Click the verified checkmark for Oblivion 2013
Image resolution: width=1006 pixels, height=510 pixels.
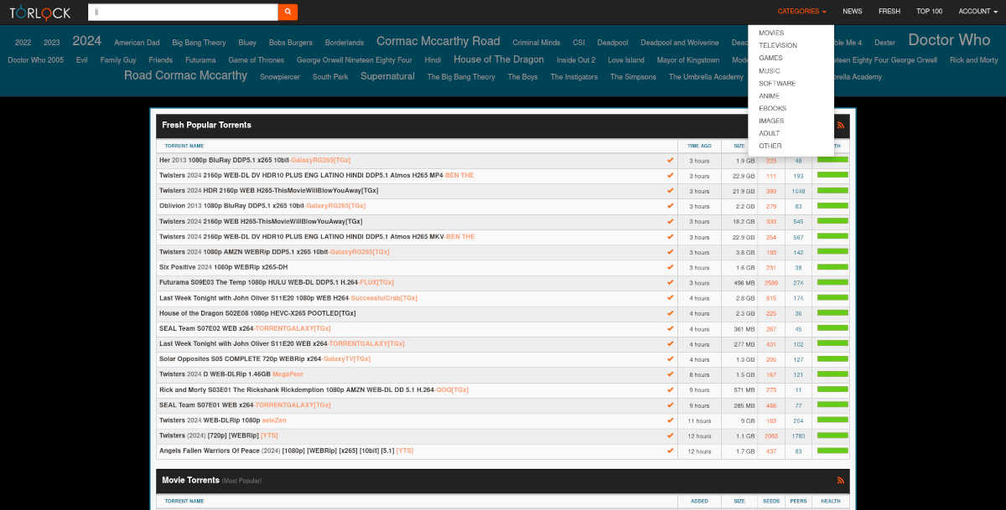coord(670,206)
